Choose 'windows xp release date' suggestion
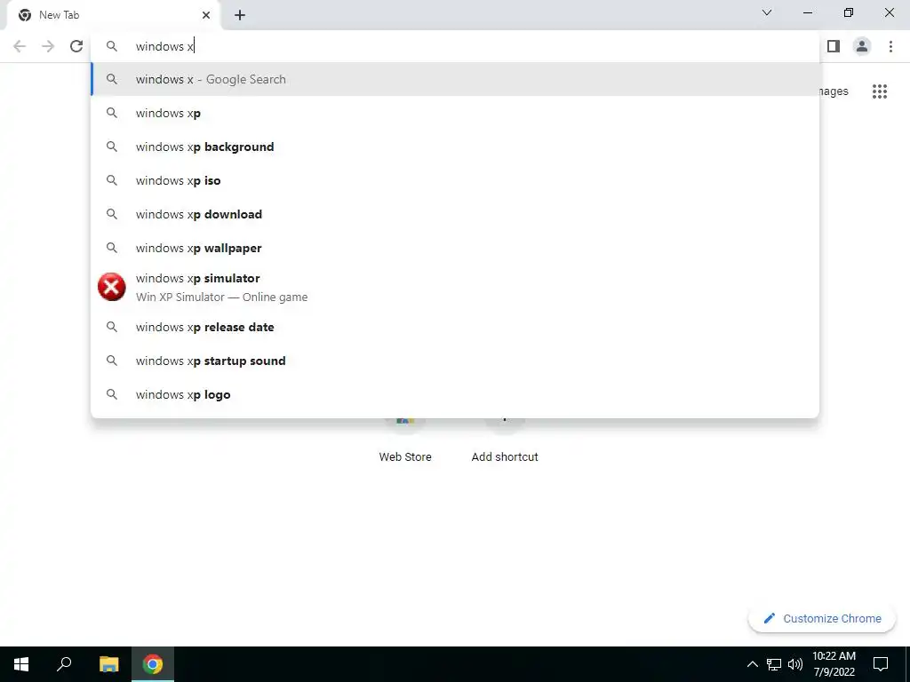The image size is (910, 682). pyautogui.click(x=454, y=327)
